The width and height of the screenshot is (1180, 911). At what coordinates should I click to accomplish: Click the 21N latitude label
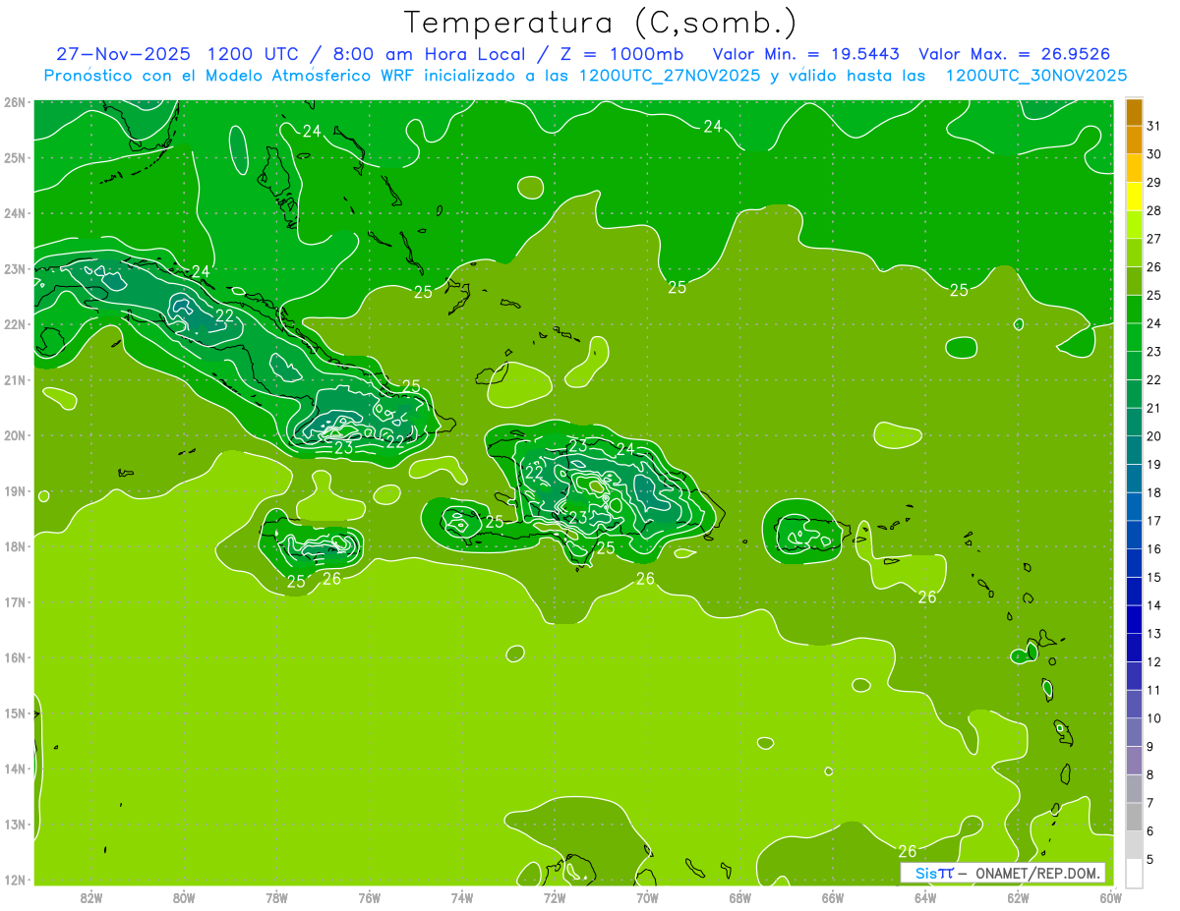click(14, 380)
